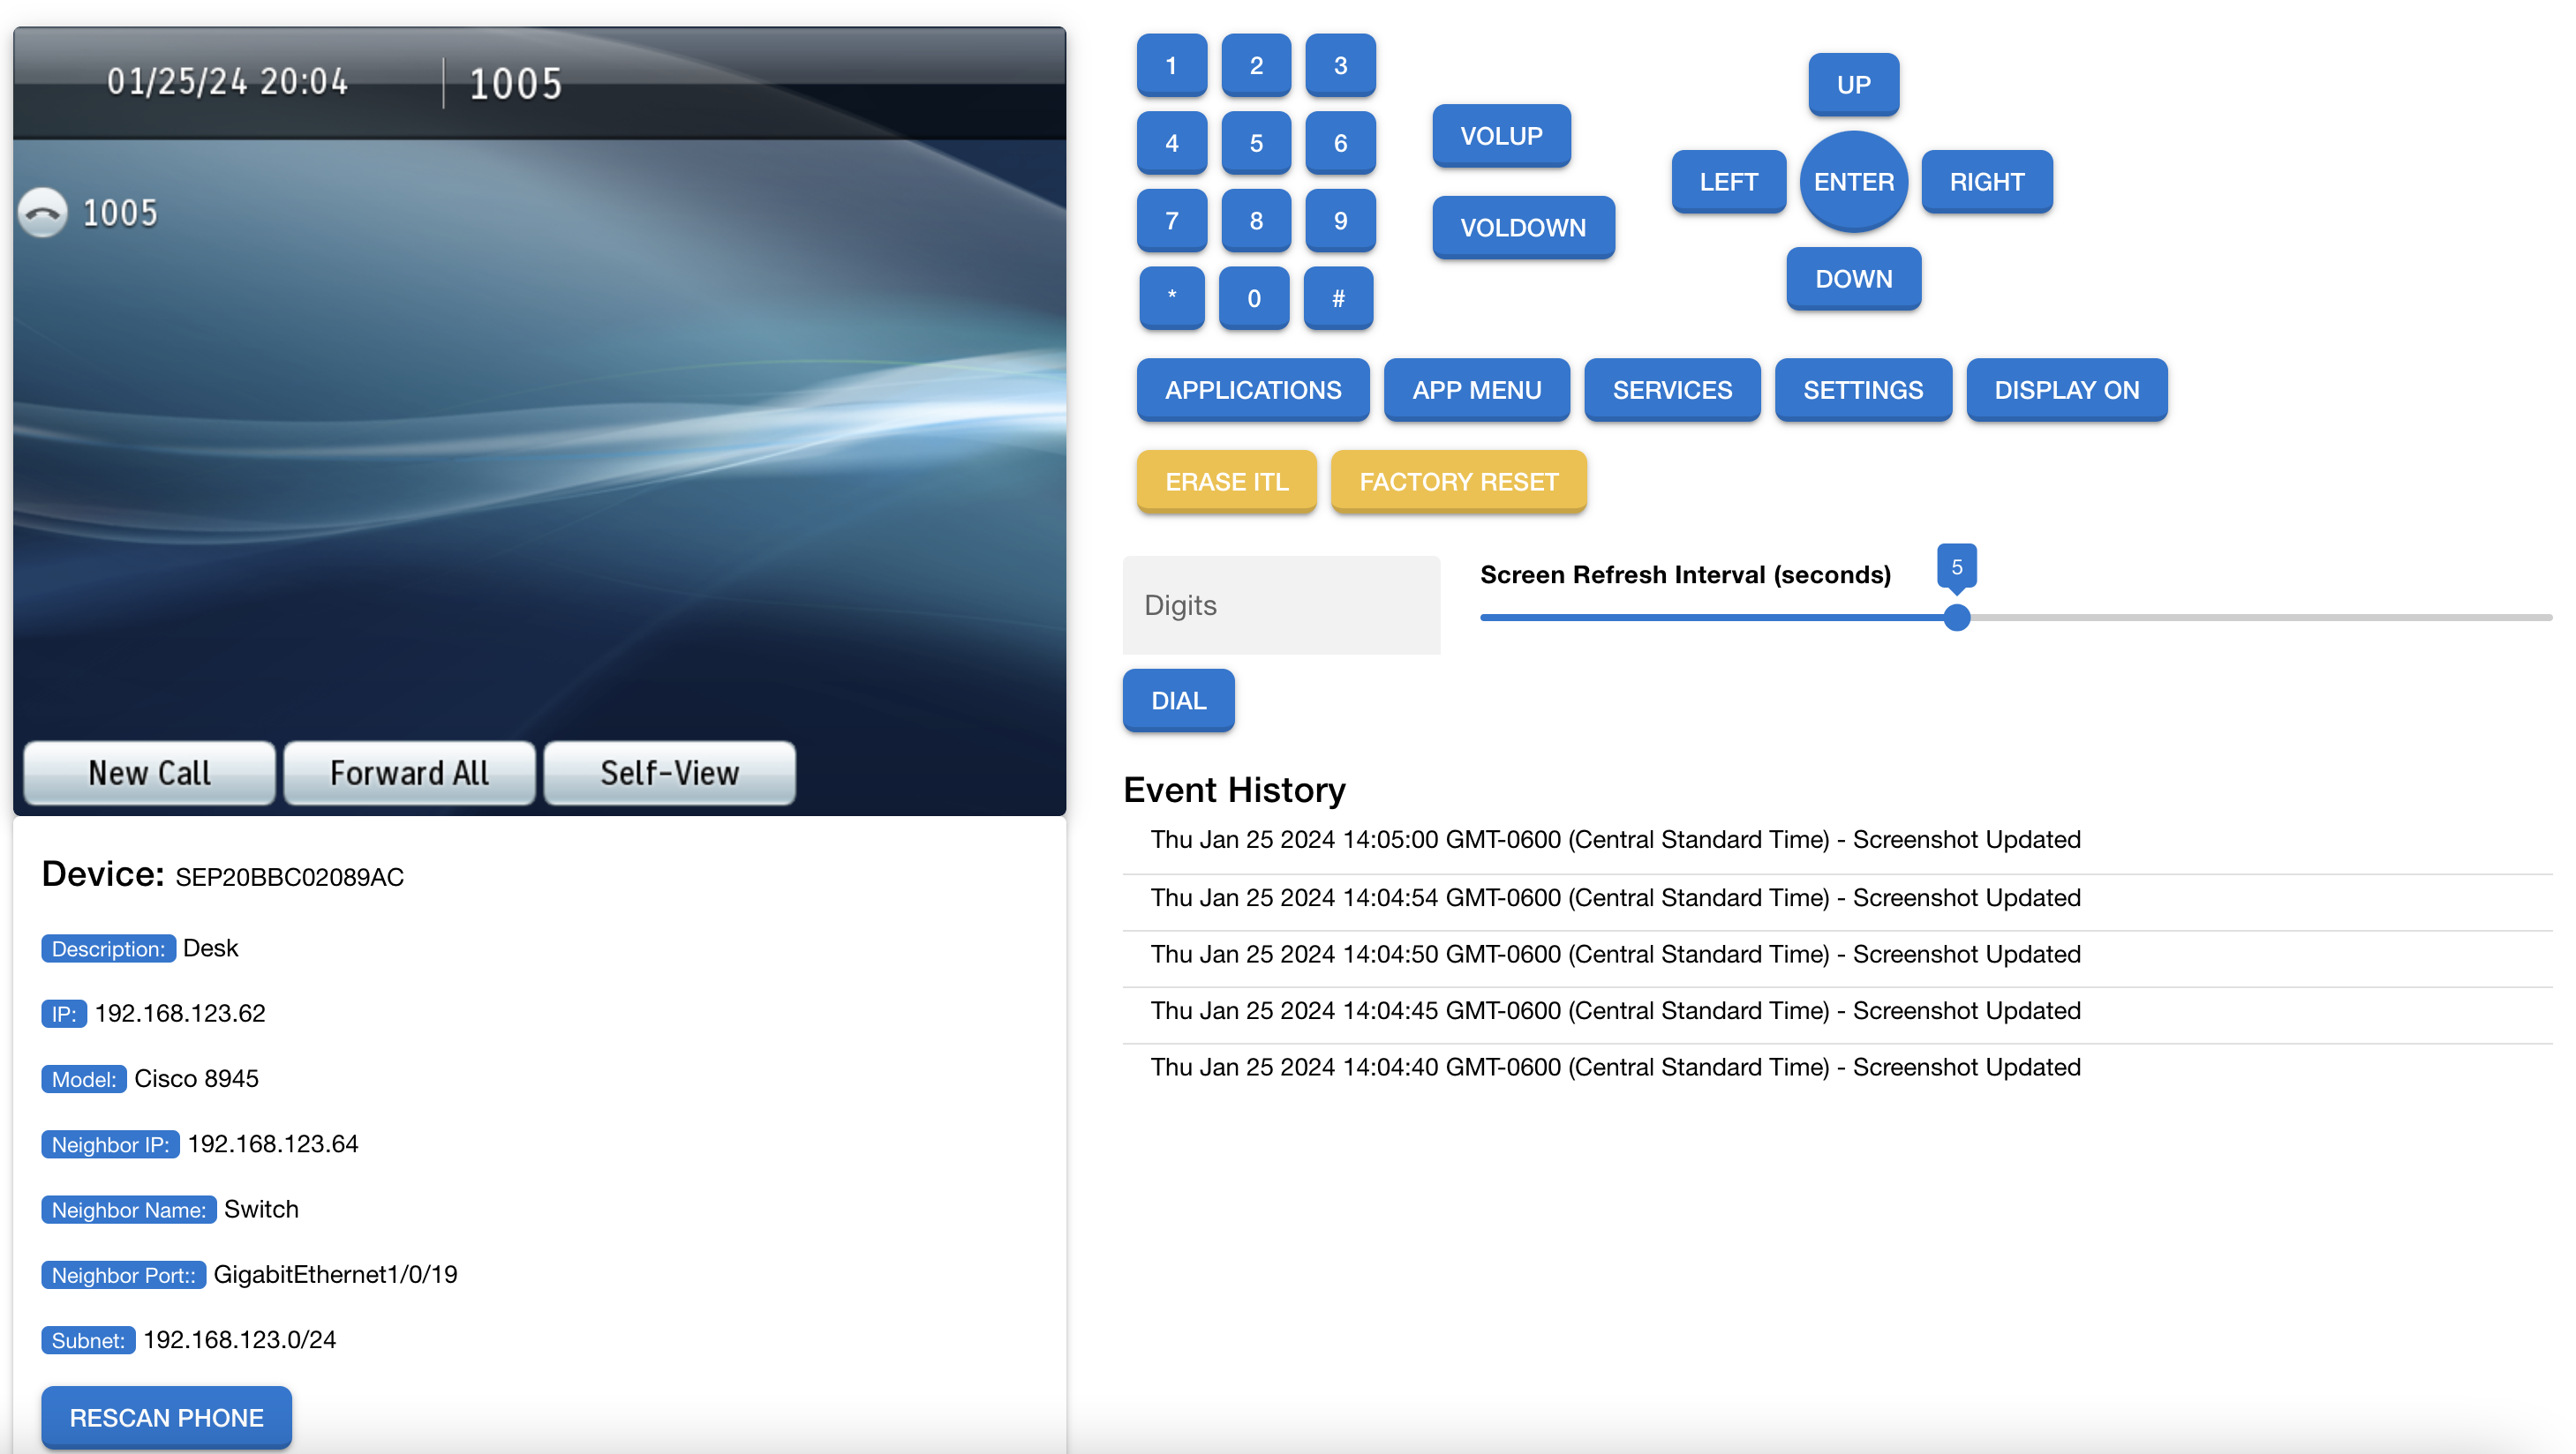The width and height of the screenshot is (2576, 1454).
Task: Increase volume with the VOLUP button
Action: tap(1500, 136)
